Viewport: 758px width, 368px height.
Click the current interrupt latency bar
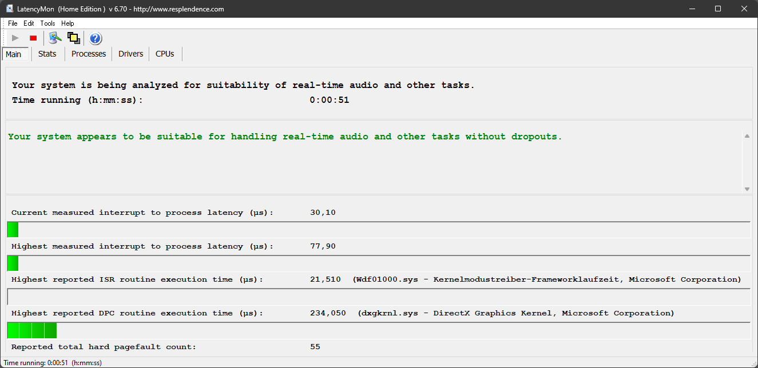pos(379,230)
